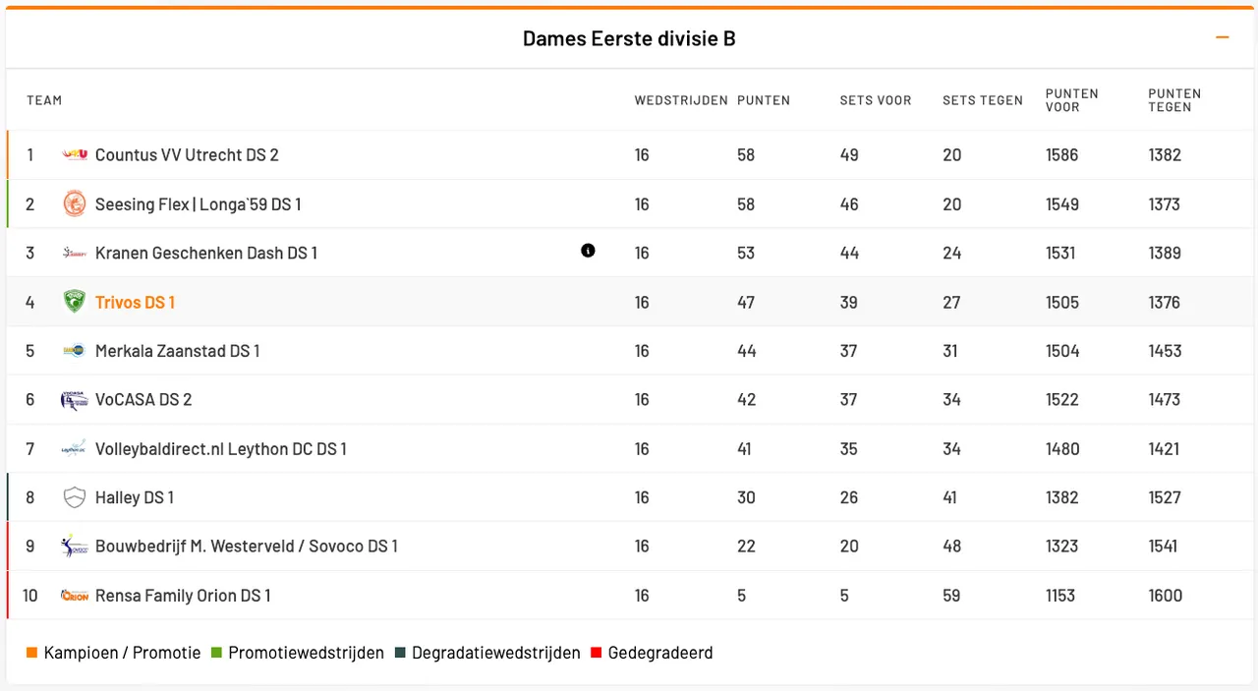The height and width of the screenshot is (691, 1258).
Task: Click the Punten column header
Action: coord(764,100)
